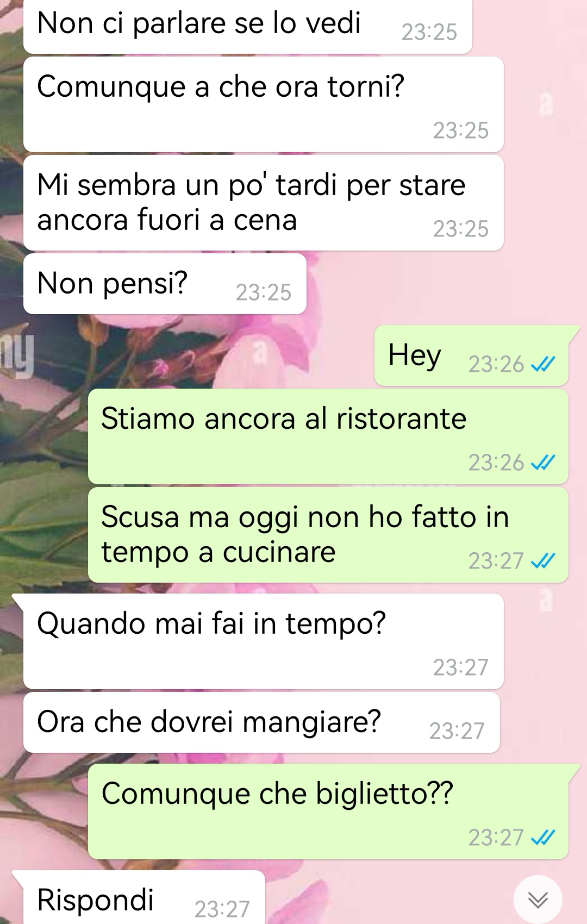Select the 'Non ci parlare se lo vedi' message

[248, 27]
